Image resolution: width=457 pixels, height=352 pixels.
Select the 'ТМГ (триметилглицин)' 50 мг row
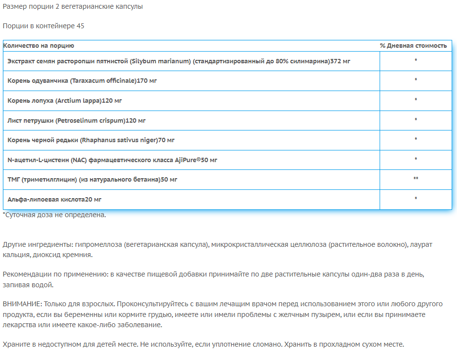pyautogui.click(x=92, y=180)
